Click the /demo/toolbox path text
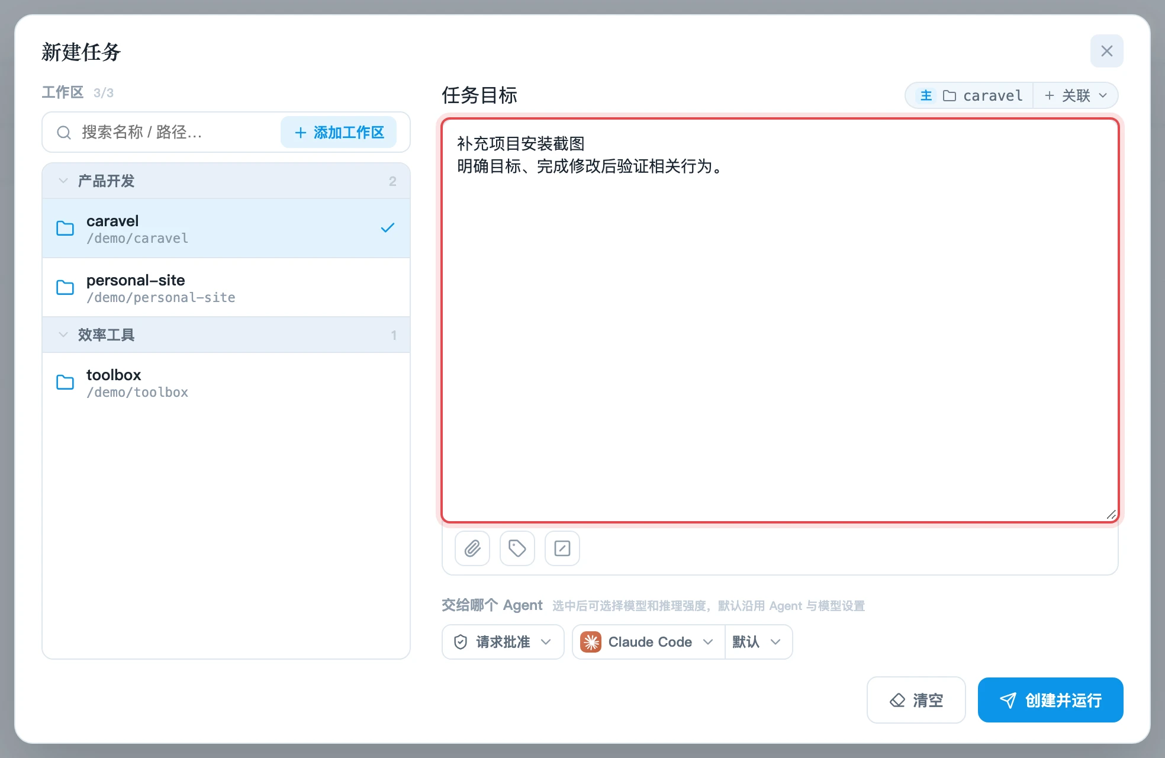The width and height of the screenshot is (1165, 758). click(137, 392)
